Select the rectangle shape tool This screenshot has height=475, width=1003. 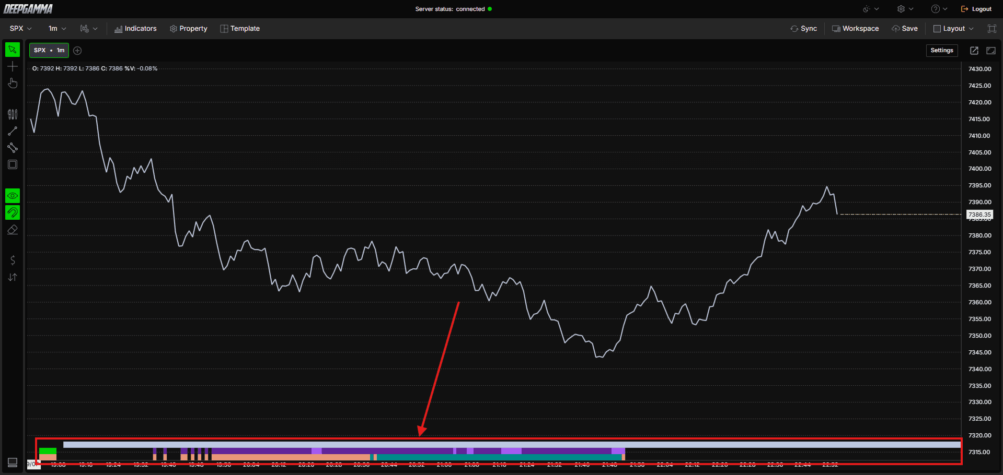point(13,164)
